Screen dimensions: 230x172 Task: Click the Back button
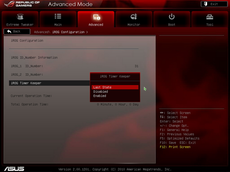tap(17, 32)
